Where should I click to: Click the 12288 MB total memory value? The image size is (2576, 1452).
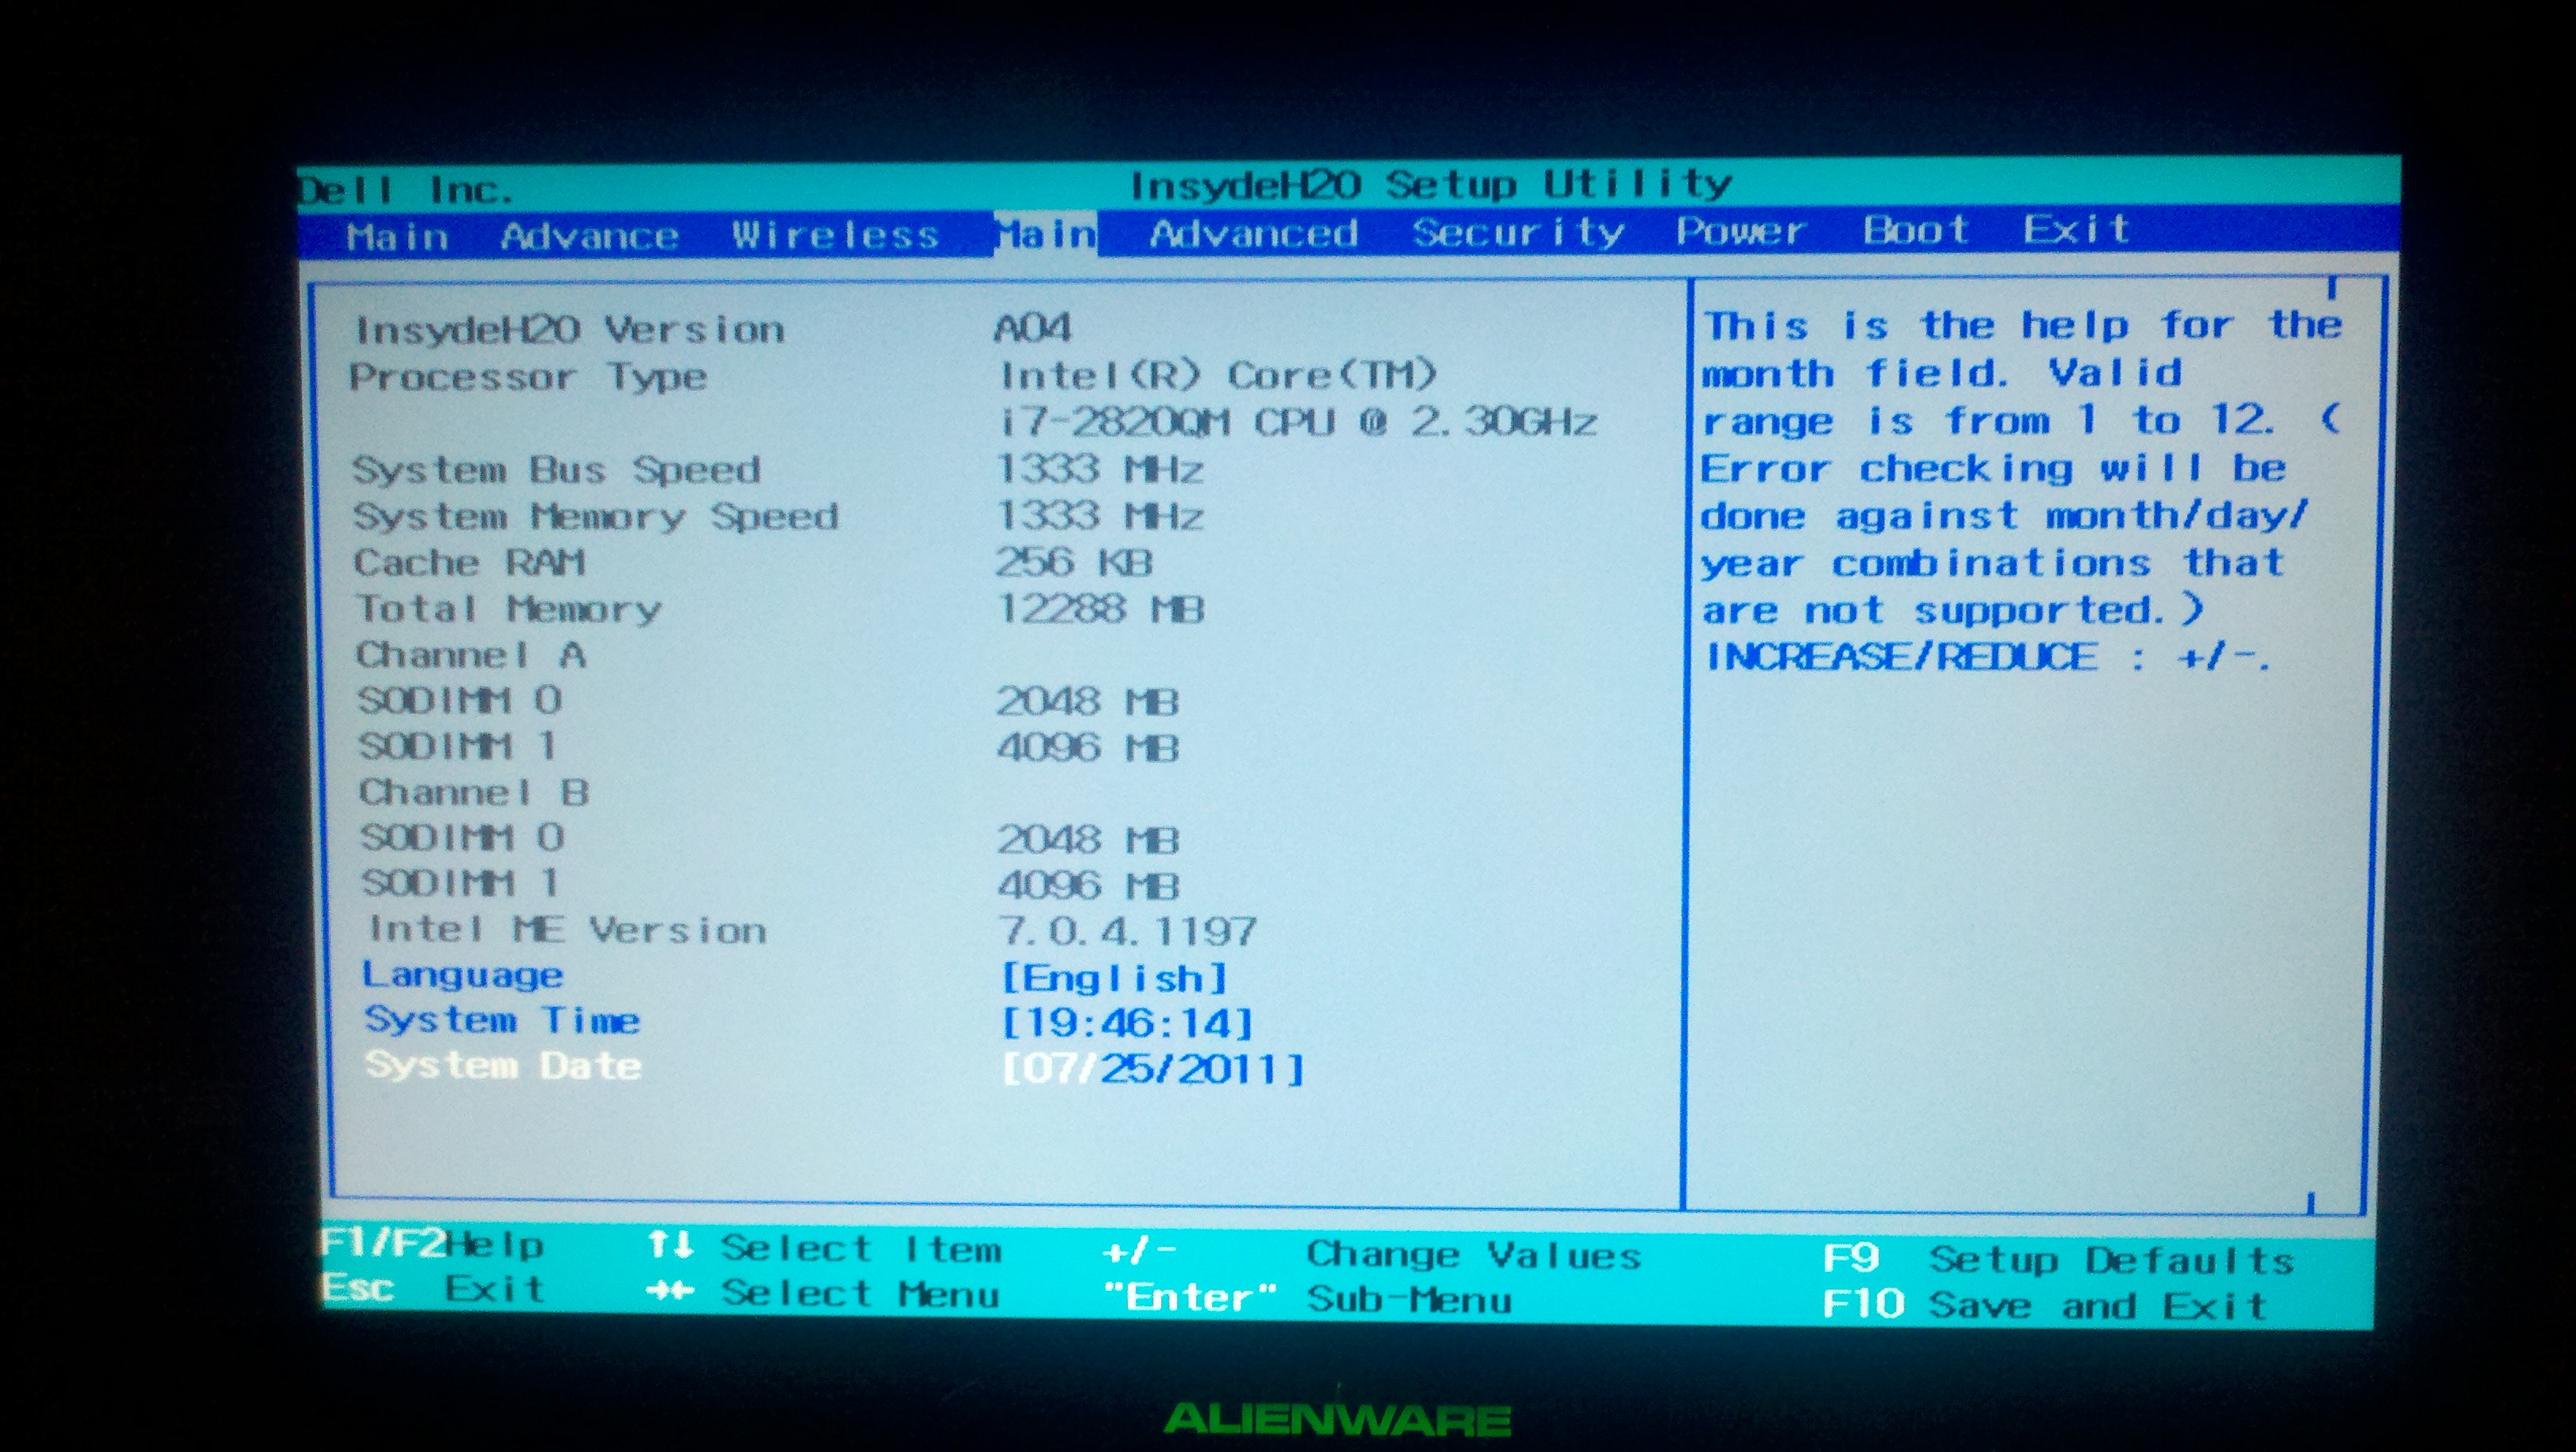[1101, 609]
